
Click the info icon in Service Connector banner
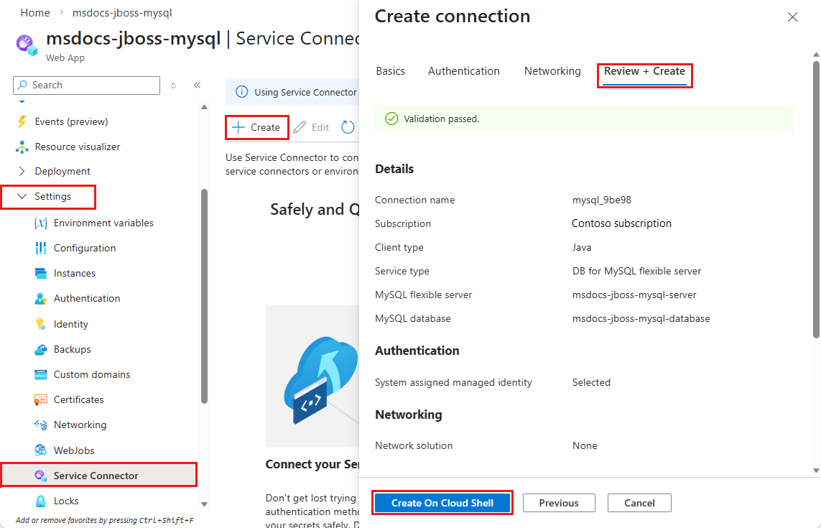(x=242, y=92)
